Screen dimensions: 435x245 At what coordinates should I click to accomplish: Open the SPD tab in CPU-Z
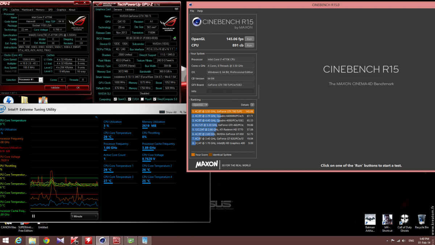point(50,10)
